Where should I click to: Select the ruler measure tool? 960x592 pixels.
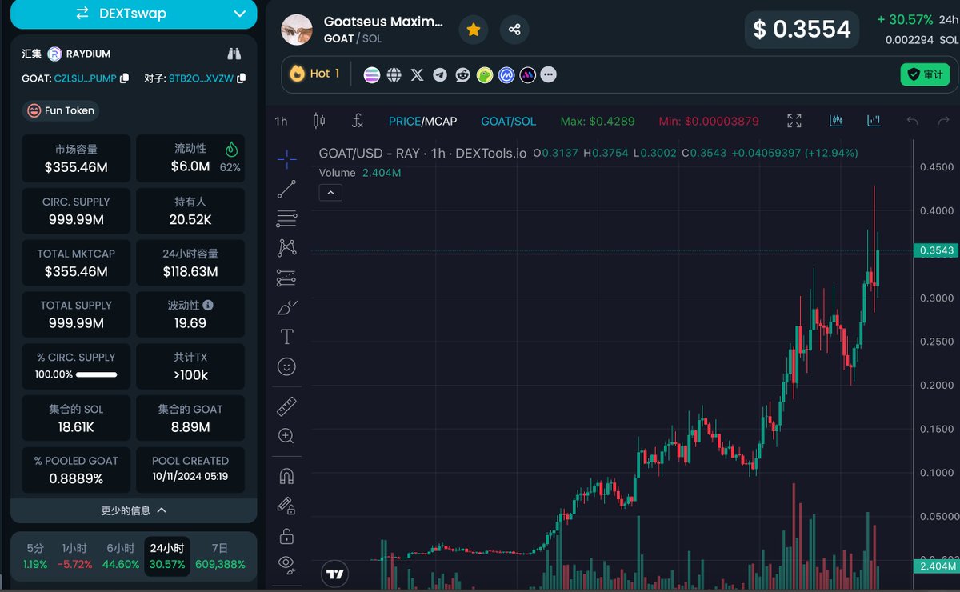pos(286,406)
